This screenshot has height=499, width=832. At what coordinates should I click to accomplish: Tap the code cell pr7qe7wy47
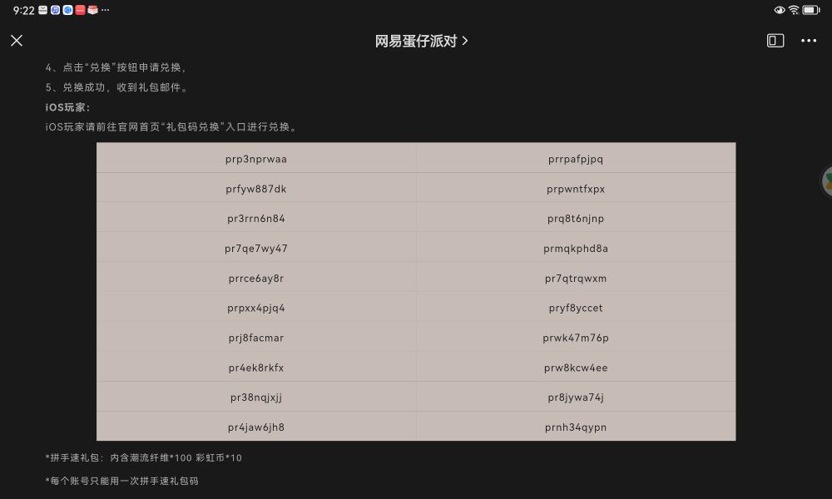256,248
